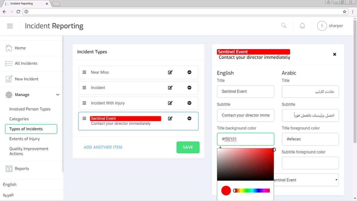Select Types of Incidents menu item
The width and height of the screenshot is (357, 201).
31,129
